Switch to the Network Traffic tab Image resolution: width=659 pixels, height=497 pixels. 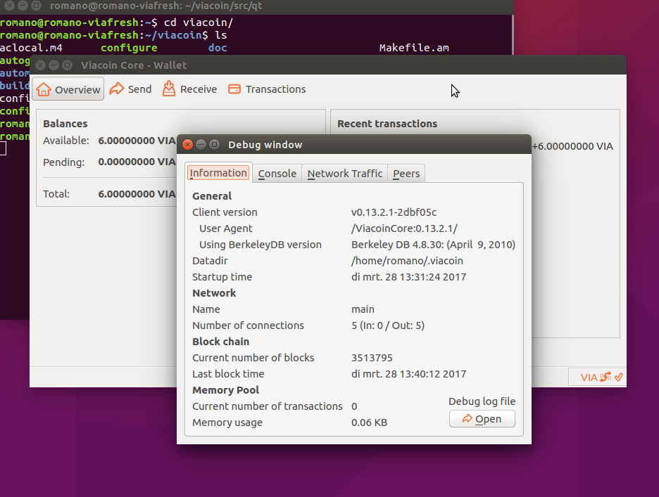tap(344, 174)
